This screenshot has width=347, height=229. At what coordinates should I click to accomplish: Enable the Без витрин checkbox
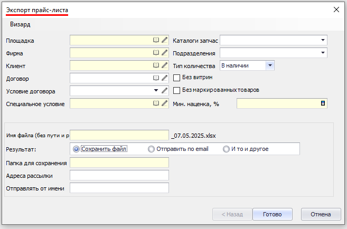(x=177, y=78)
